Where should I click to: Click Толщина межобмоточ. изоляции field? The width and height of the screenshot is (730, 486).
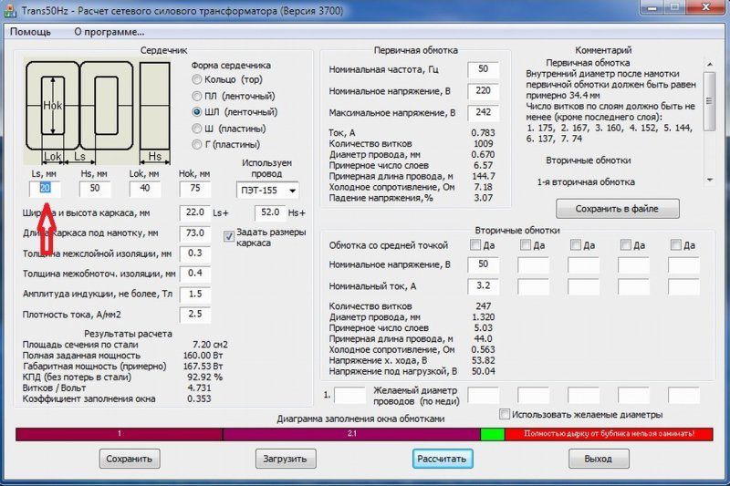pos(195,274)
